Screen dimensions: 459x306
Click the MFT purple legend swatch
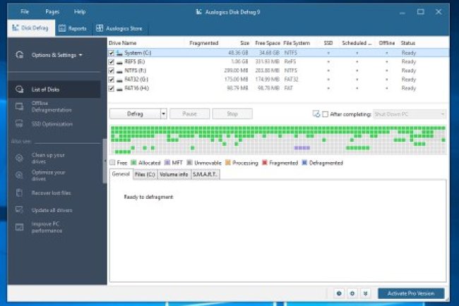coord(167,162)
